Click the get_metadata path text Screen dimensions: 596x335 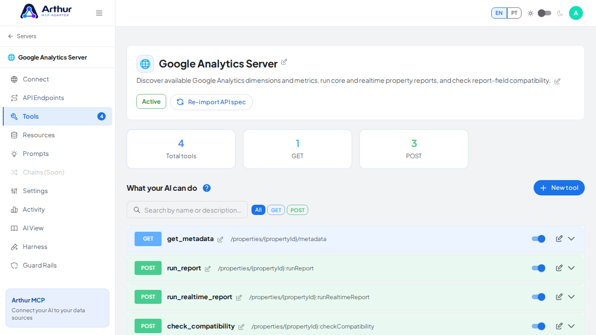[278, 239]
